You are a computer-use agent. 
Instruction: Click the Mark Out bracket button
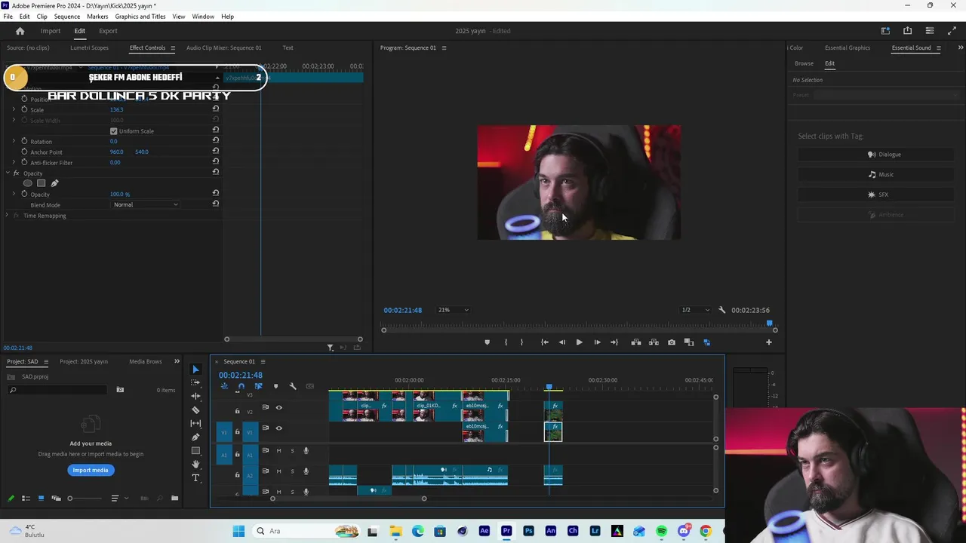coord(521,342)
